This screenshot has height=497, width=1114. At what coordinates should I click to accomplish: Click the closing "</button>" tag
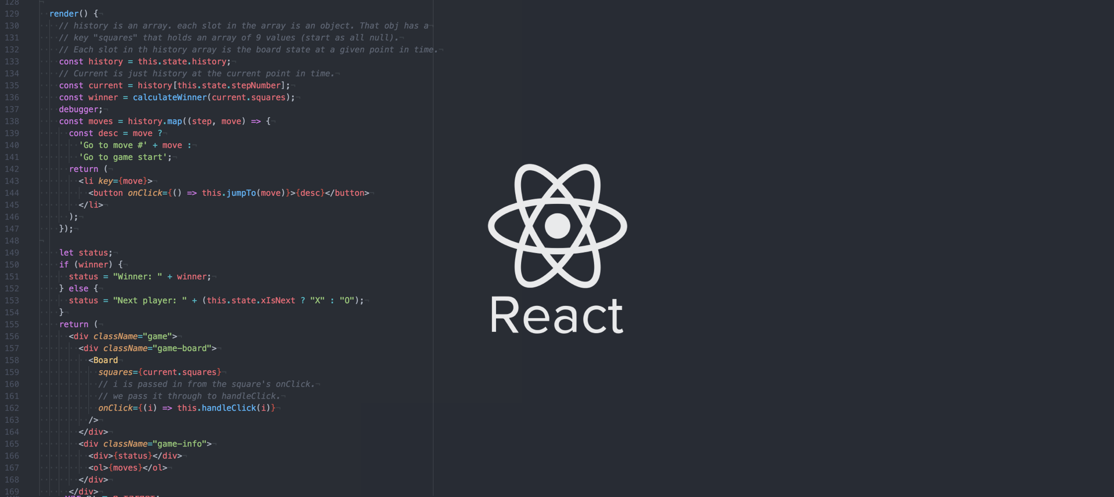pyautogui.click(x=347, y=193)
